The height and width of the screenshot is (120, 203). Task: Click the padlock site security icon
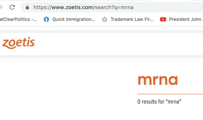point(27,7)
